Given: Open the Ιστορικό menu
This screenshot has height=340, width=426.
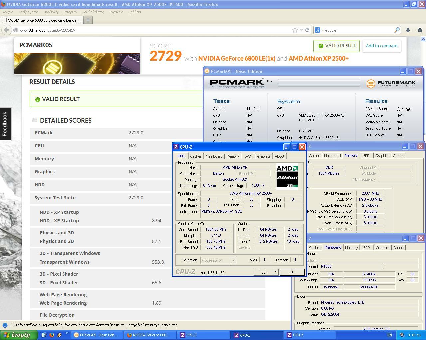Looking at the screenshot, I should pyautogui.click(x=70, y=12).
